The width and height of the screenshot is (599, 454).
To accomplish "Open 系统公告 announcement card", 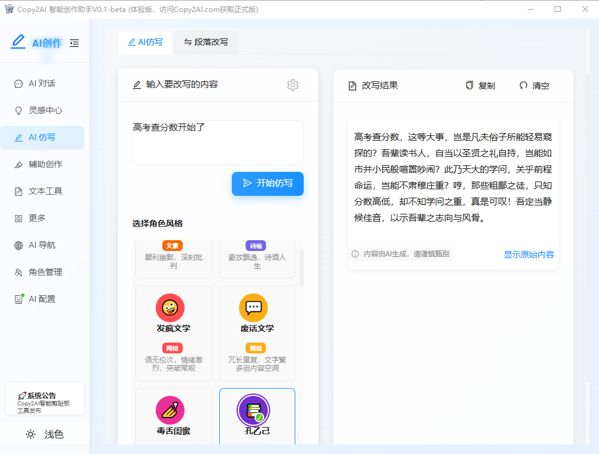I will coord(44,398).
